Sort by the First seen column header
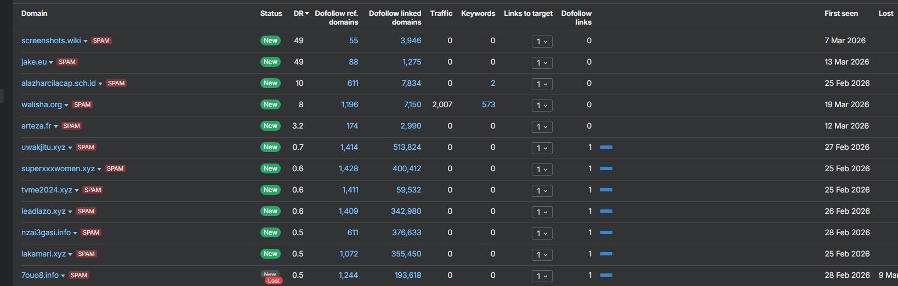 (841, 13)
